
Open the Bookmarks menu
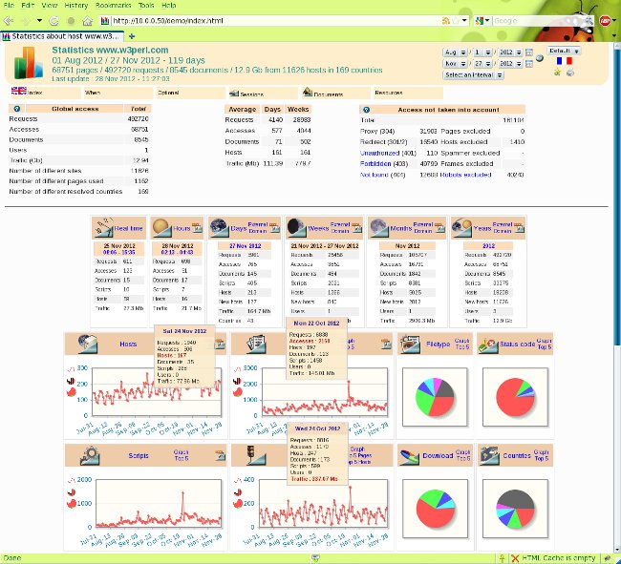tap(116, 5)
